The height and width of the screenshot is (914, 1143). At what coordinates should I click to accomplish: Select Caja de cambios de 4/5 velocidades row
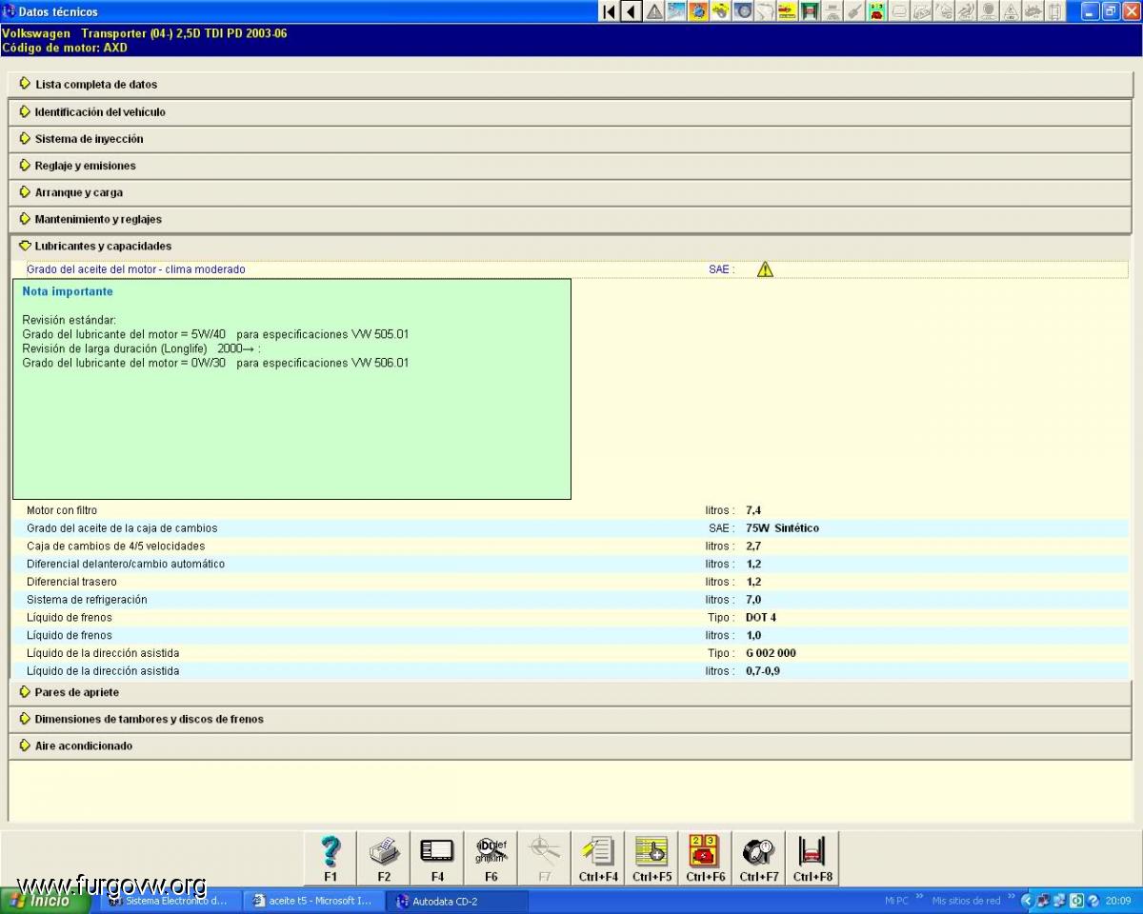pyautogui.click(x=571, y=546)
